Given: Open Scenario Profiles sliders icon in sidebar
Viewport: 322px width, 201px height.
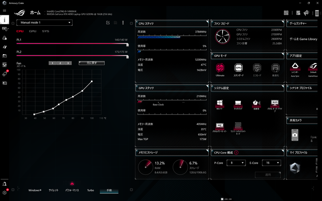Looking at the screenshot, I should click(x=4, y=65).
